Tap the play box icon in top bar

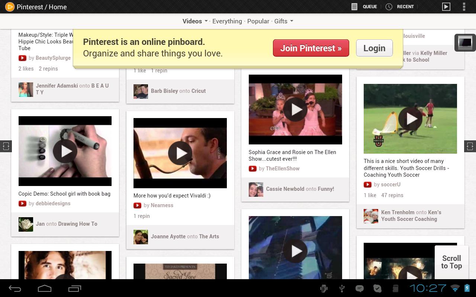pos(446,7)
